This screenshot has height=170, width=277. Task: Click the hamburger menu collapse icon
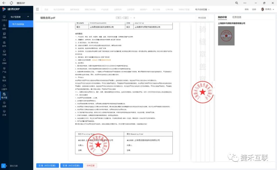(x=37, y=10)
